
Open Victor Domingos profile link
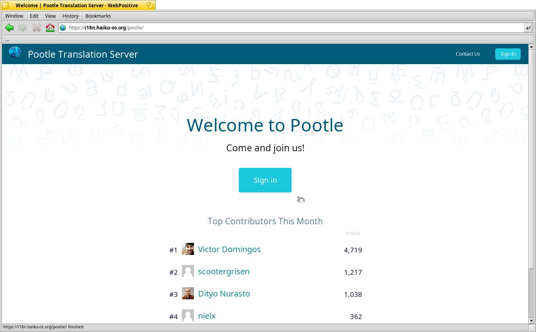point(229,249)
